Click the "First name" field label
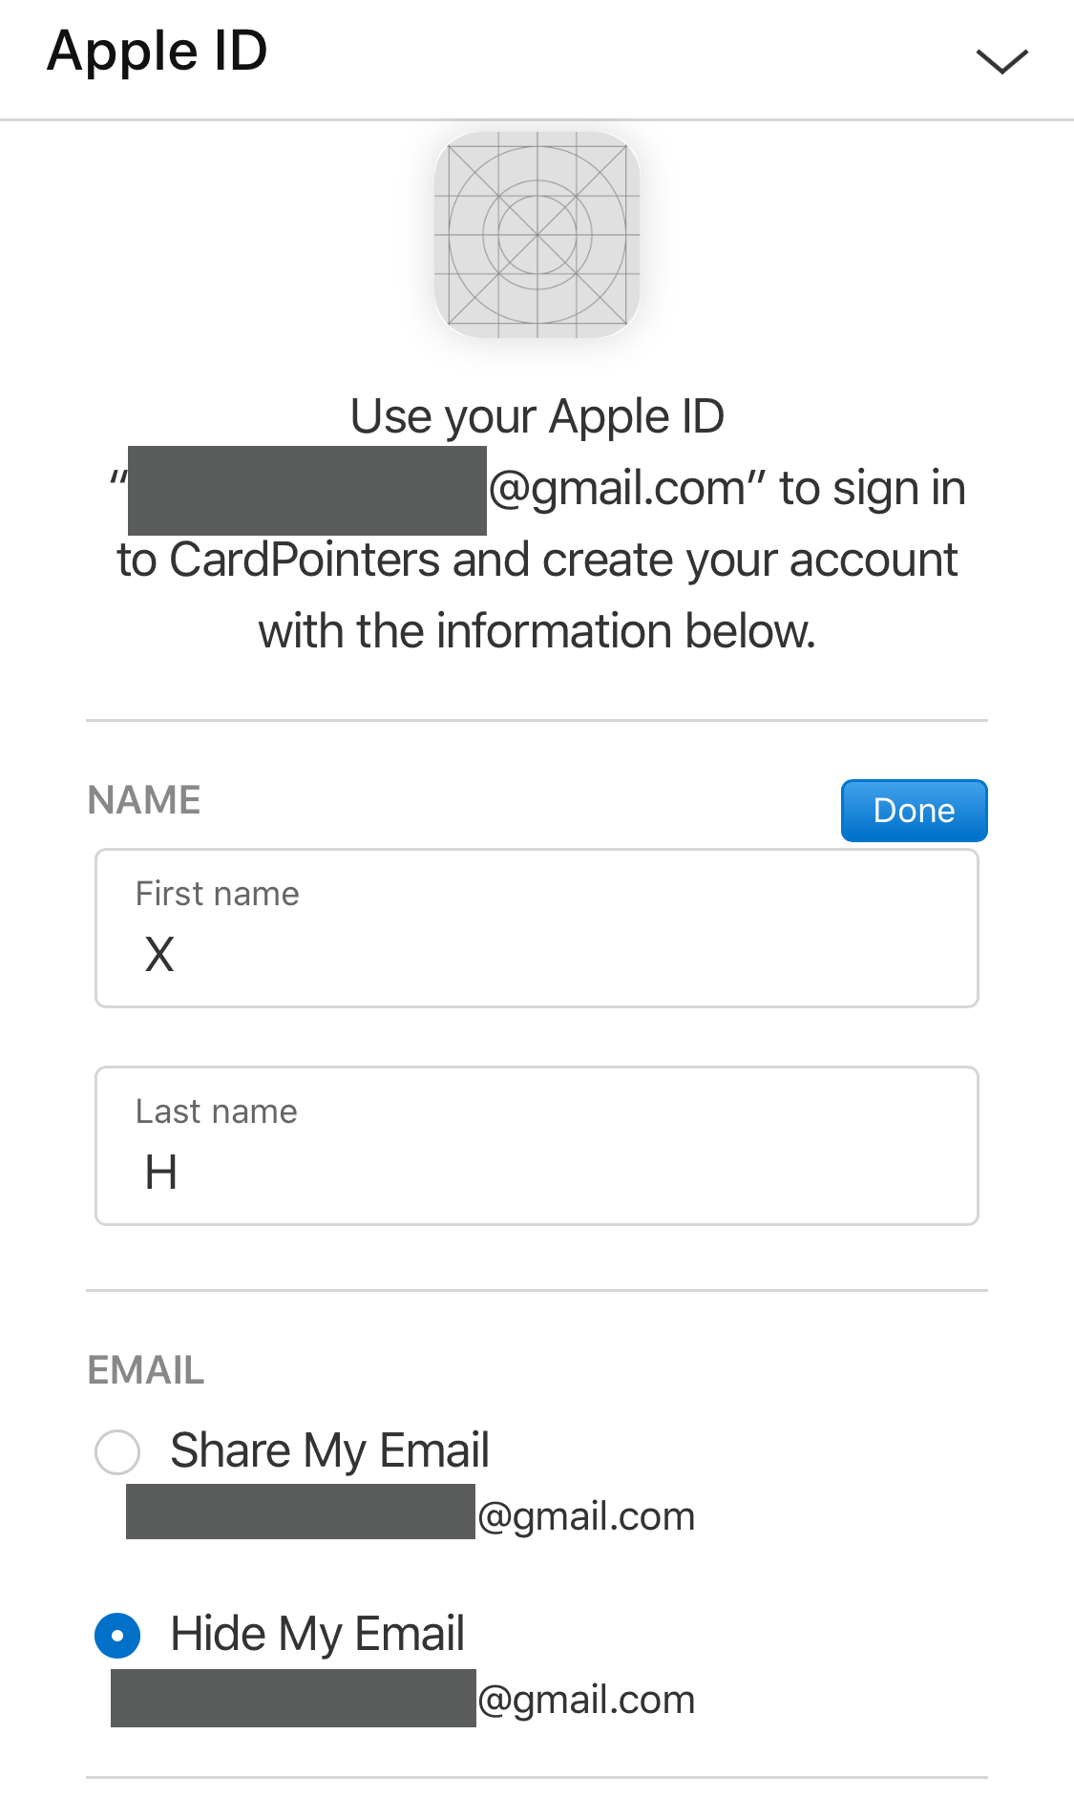This screenshot has width=1074, height=1798. (217, 894)
